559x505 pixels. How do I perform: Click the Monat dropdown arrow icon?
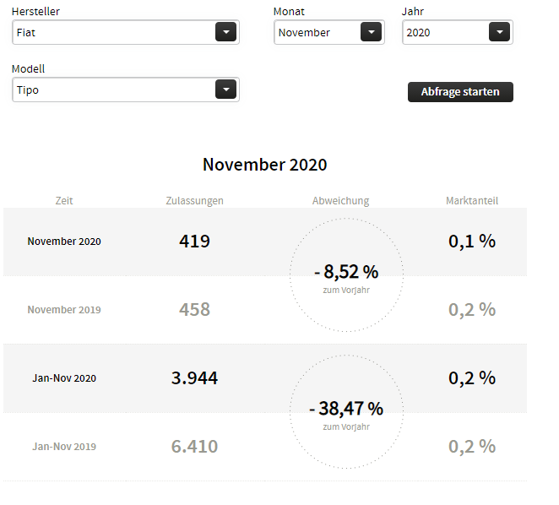coord(371,32)
